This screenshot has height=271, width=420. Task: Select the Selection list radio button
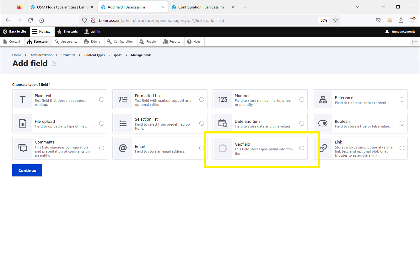[x=202, y=123]
